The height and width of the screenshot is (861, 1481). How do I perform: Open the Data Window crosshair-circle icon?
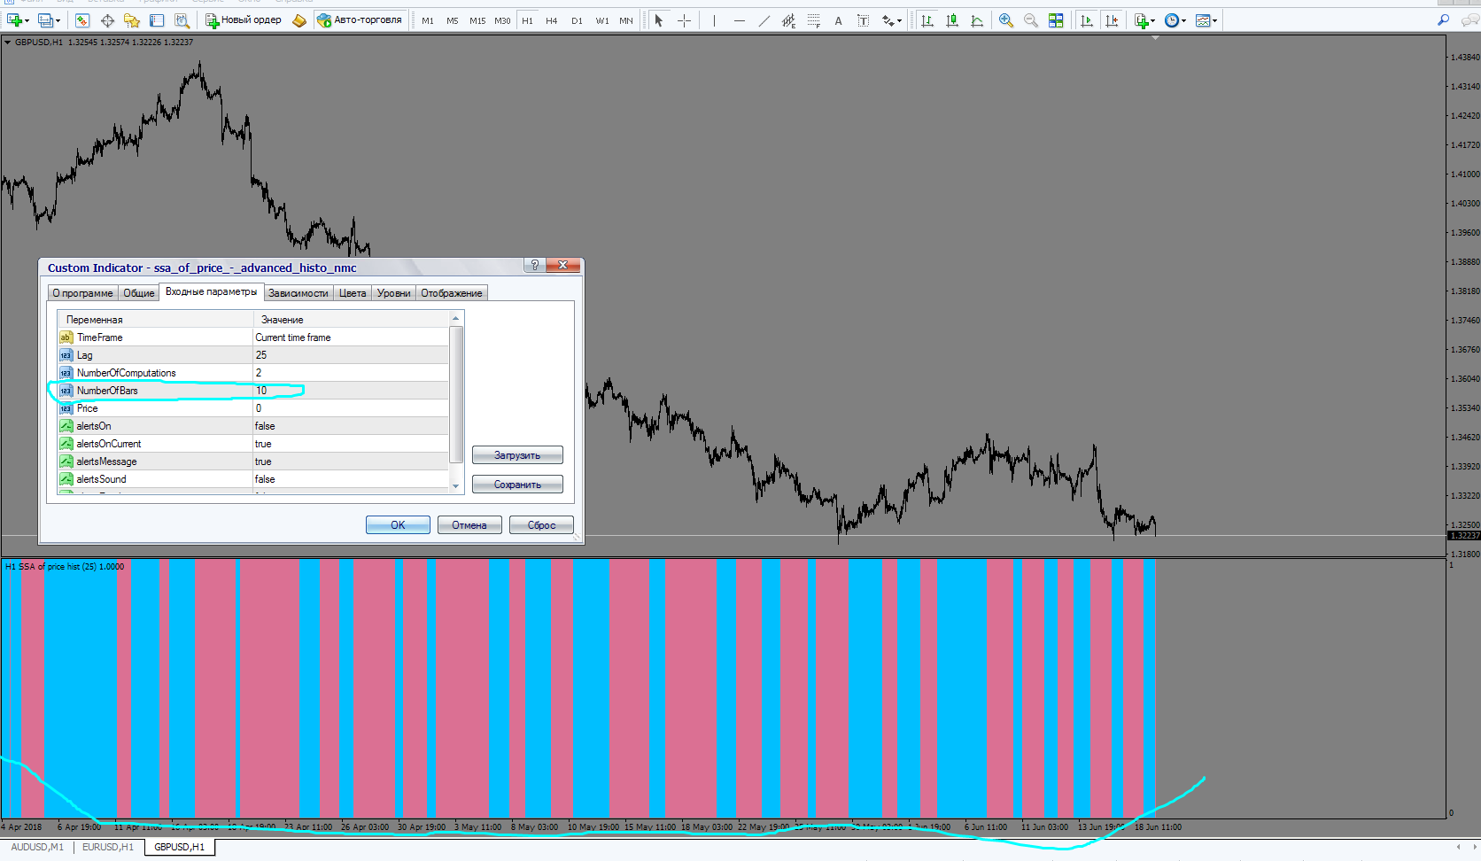(107, 20)
